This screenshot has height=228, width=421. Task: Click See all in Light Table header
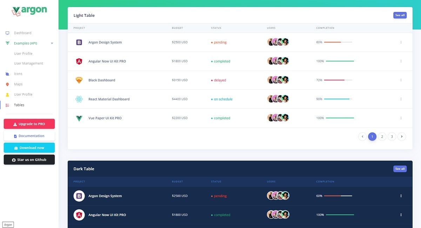click(x=400, y=15)
